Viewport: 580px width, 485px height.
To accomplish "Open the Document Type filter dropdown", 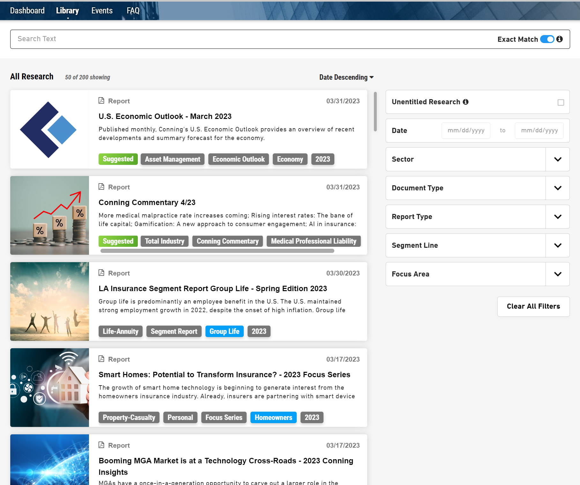I will pos(557,188).
